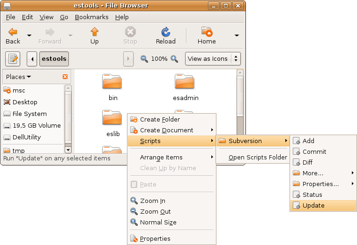This screenshot has width=357, height=245.
Task: Expand the Scripts submenu
Action: coord(171,141)
